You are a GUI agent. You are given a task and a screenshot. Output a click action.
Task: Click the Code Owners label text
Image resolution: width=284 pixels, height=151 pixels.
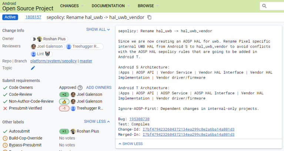pos(21,88)
